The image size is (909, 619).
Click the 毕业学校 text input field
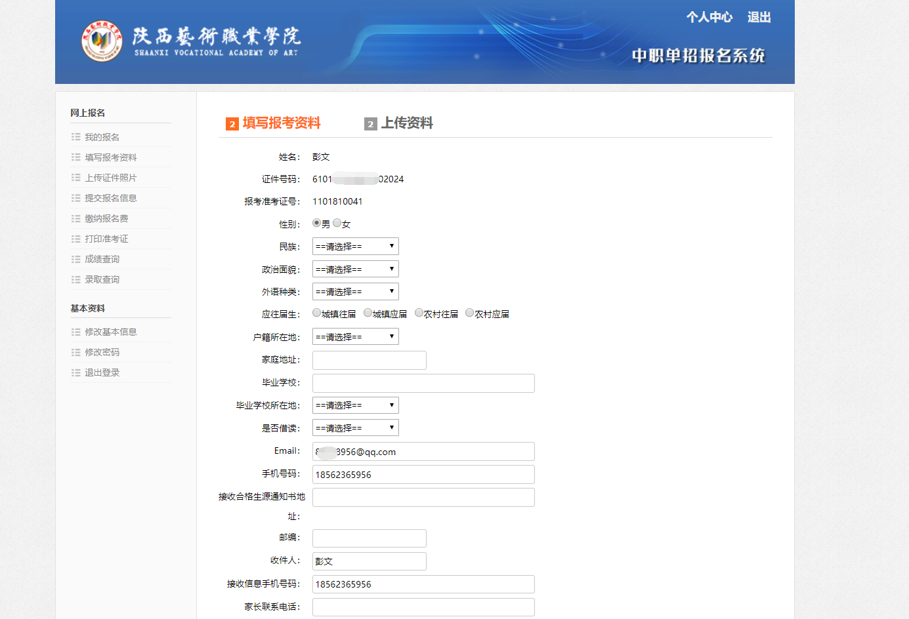(423, 383)
